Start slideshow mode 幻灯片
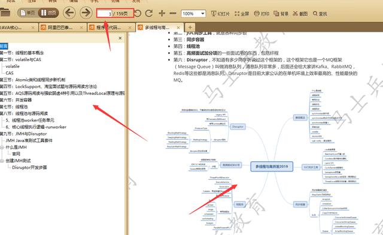This screenshot has height=235, width=383. [x=220, y=14]
